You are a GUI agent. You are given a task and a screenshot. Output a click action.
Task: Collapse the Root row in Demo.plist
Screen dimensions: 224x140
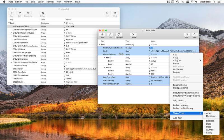point(100,45)
